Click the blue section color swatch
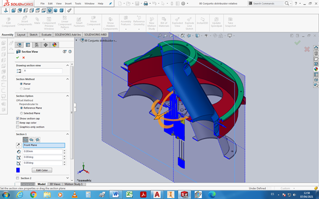This screenshot has width=319, height=199. click(18, 170)
